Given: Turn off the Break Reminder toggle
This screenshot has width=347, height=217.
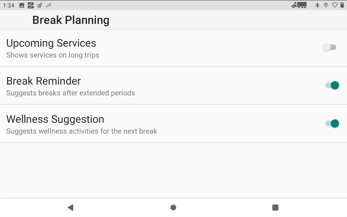Looking at the screenshot, I should click(332, 85).
